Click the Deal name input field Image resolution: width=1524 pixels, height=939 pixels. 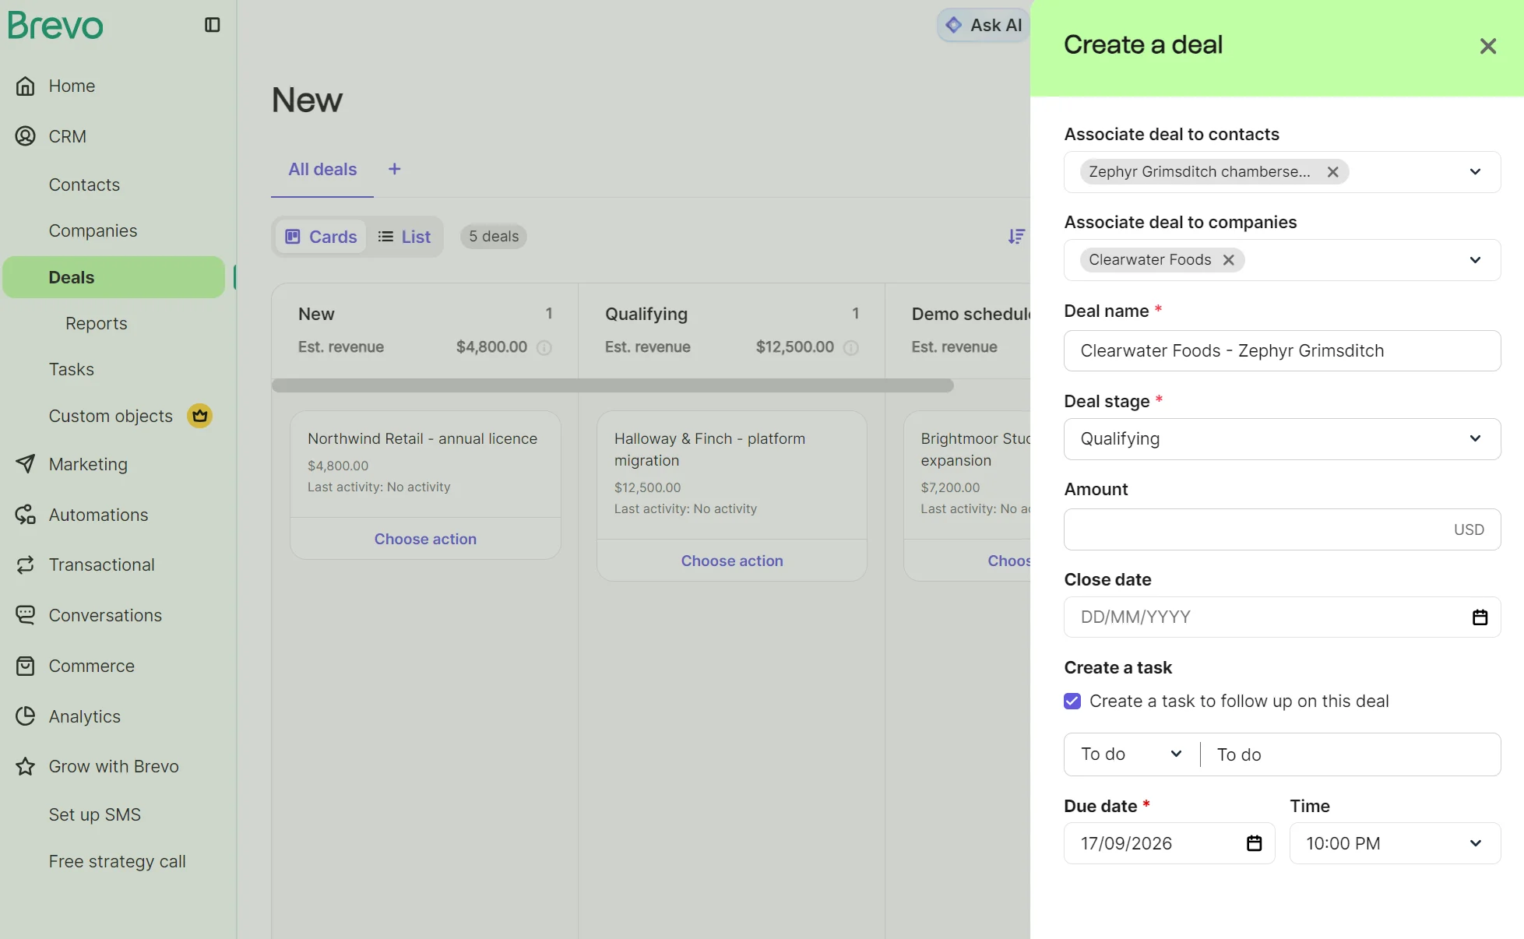click(x=1283, y=351)
